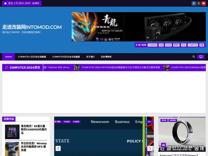Click the INTEL hot tag
Image resolution: width=208 pixels, height=156 pixels.
pos(184,45)
